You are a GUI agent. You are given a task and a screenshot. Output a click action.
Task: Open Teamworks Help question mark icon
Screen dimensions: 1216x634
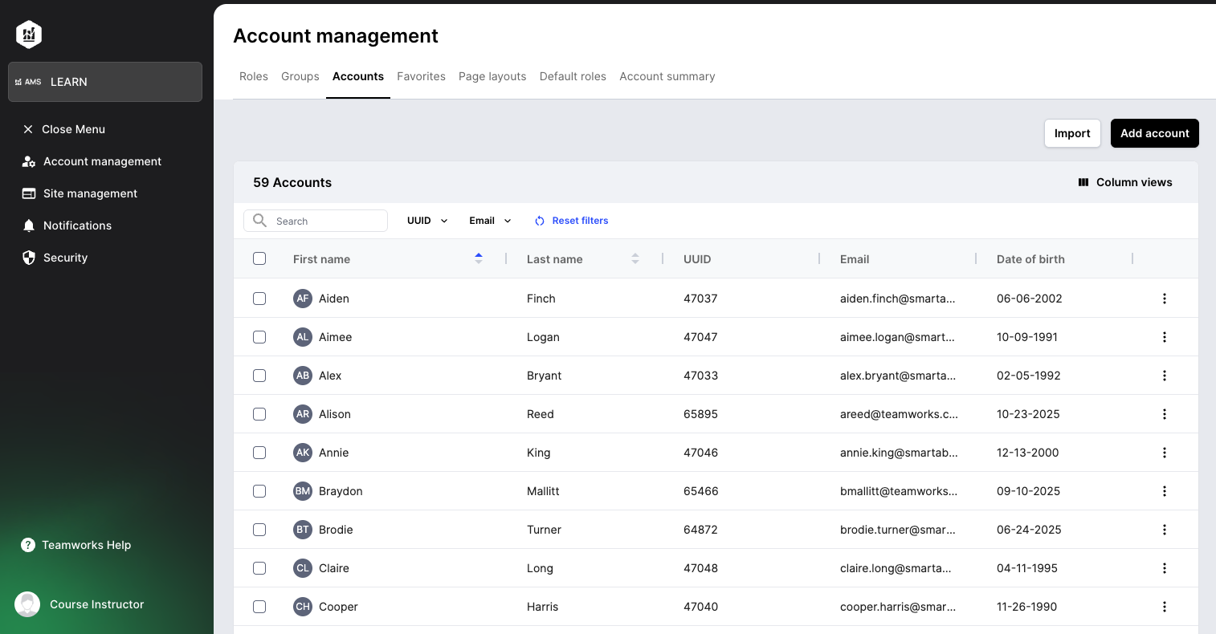[x=28, y=545]
